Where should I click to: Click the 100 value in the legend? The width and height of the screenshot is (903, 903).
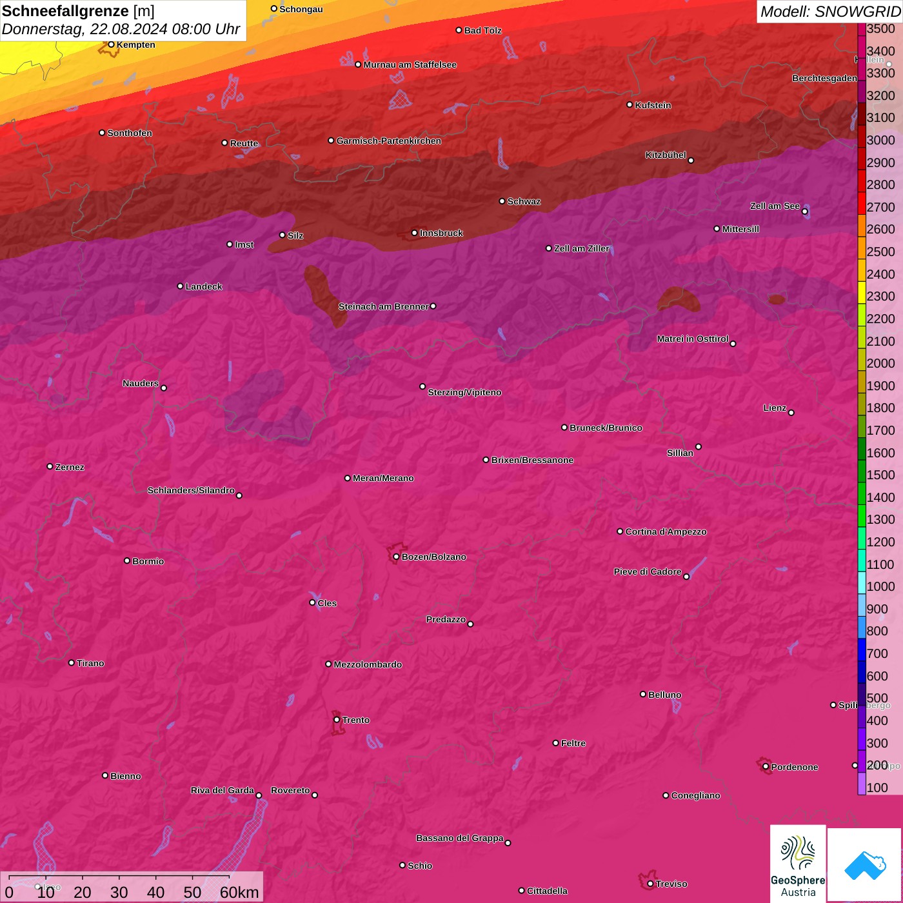(x=878, y=788)
